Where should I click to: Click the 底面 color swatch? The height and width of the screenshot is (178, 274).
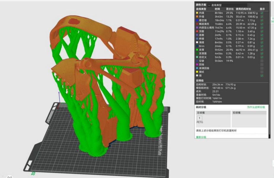point(197,35)
